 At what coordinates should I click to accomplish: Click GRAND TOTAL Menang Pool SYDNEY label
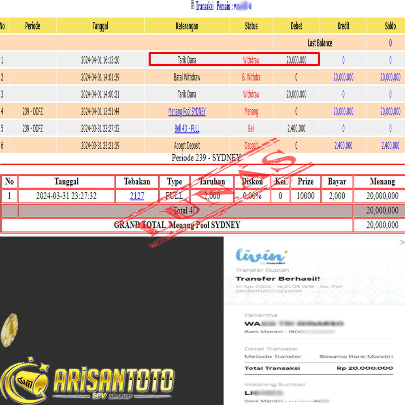click(177, 225)
